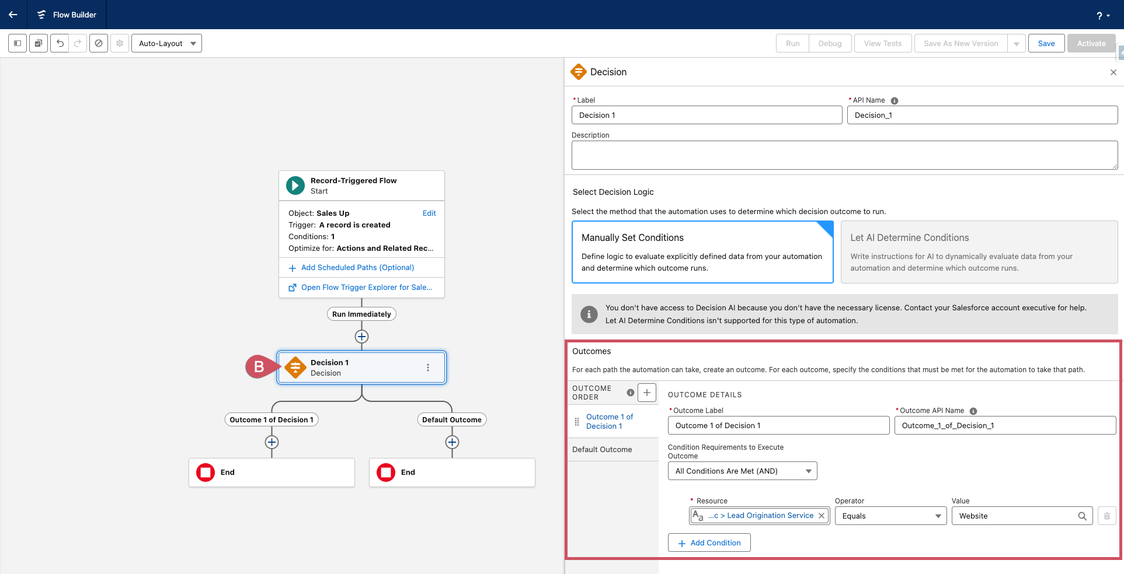Viewport: 1124px width, 574px height.
Task: Undo the last change
Action: coord(60,43)
